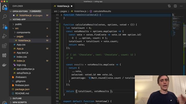The image size is (186, 104).
Task: Click the unsaved dot on the VoteView.js tab
Action: [71, 6]
